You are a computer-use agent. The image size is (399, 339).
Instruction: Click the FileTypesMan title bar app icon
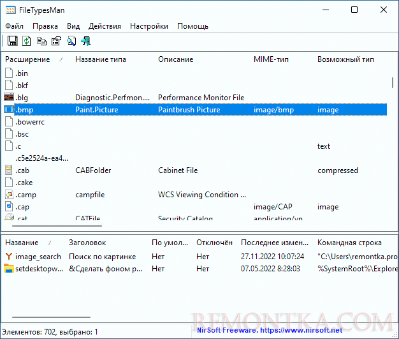click(10, 10)
